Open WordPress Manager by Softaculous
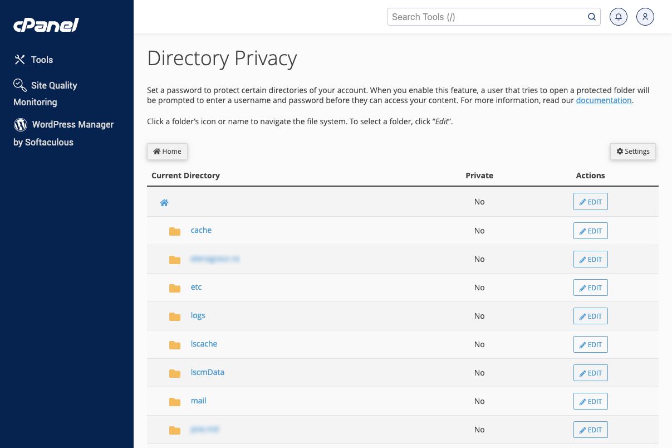The height and width of the screenshot is (448, 672). pyautogui.click(x=63, y=133)
